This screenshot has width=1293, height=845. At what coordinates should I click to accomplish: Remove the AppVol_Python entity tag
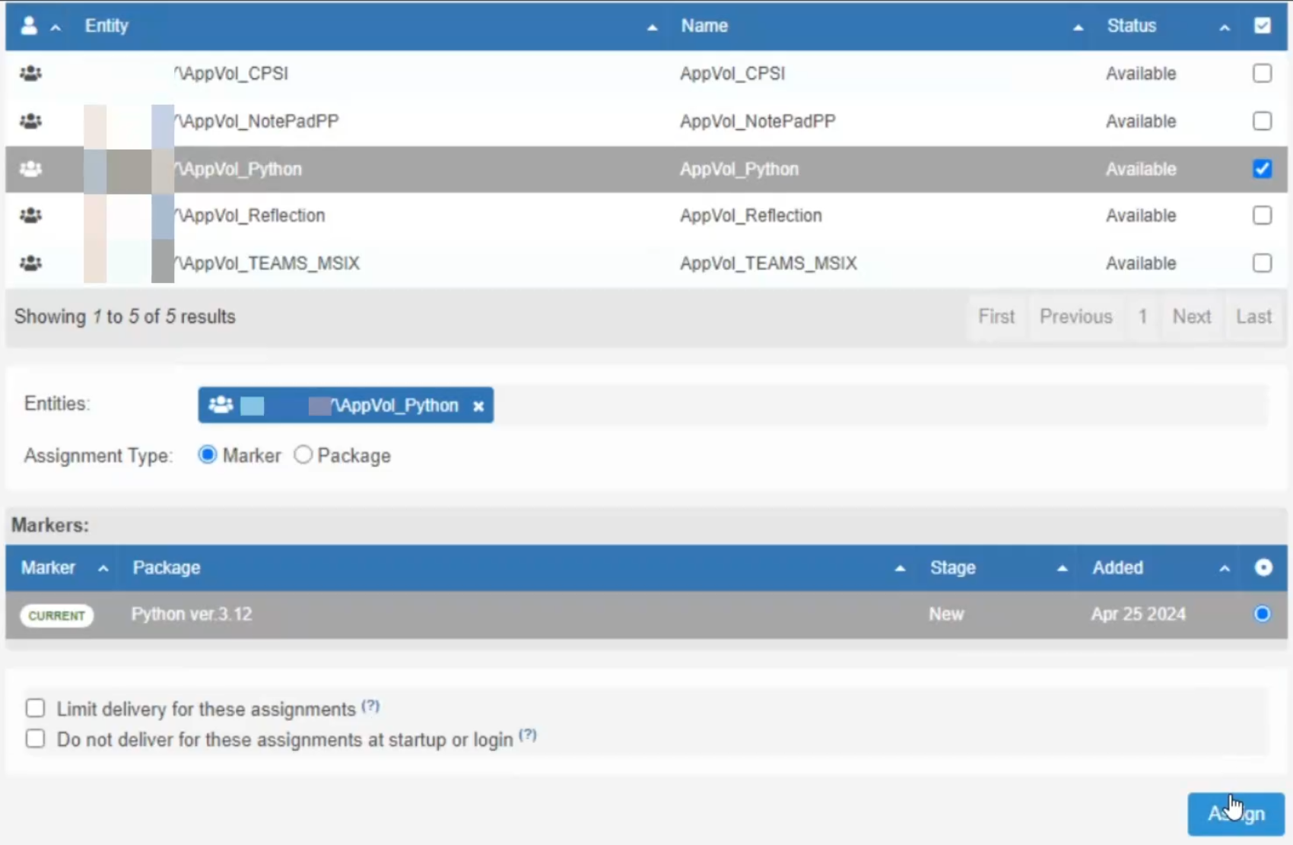478,406
